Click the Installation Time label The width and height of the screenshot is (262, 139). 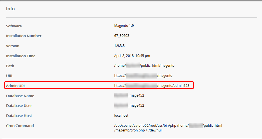pyautogui.click(x=21, y=56)
